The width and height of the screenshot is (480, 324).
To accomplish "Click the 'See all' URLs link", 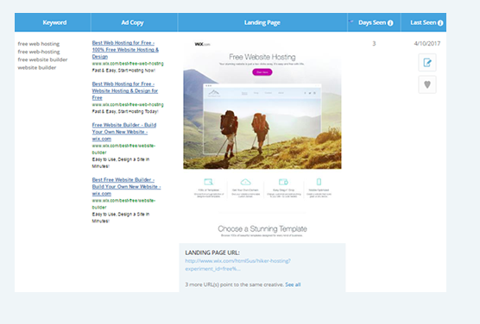I will click(x=293, y=284).
